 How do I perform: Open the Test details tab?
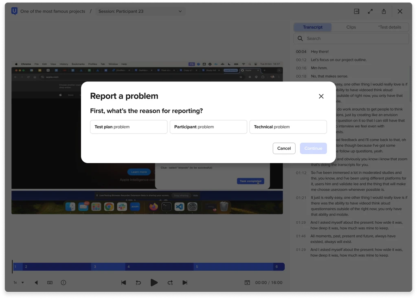pyautogui.click(x=389, y=27)
